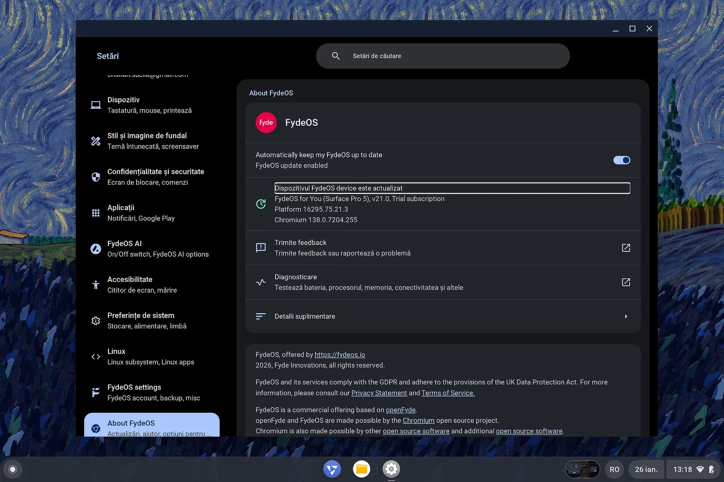Viewport: 724px width, 482px height.
Task: Click the Aplicații grid icon
Action: coord(96,213)
